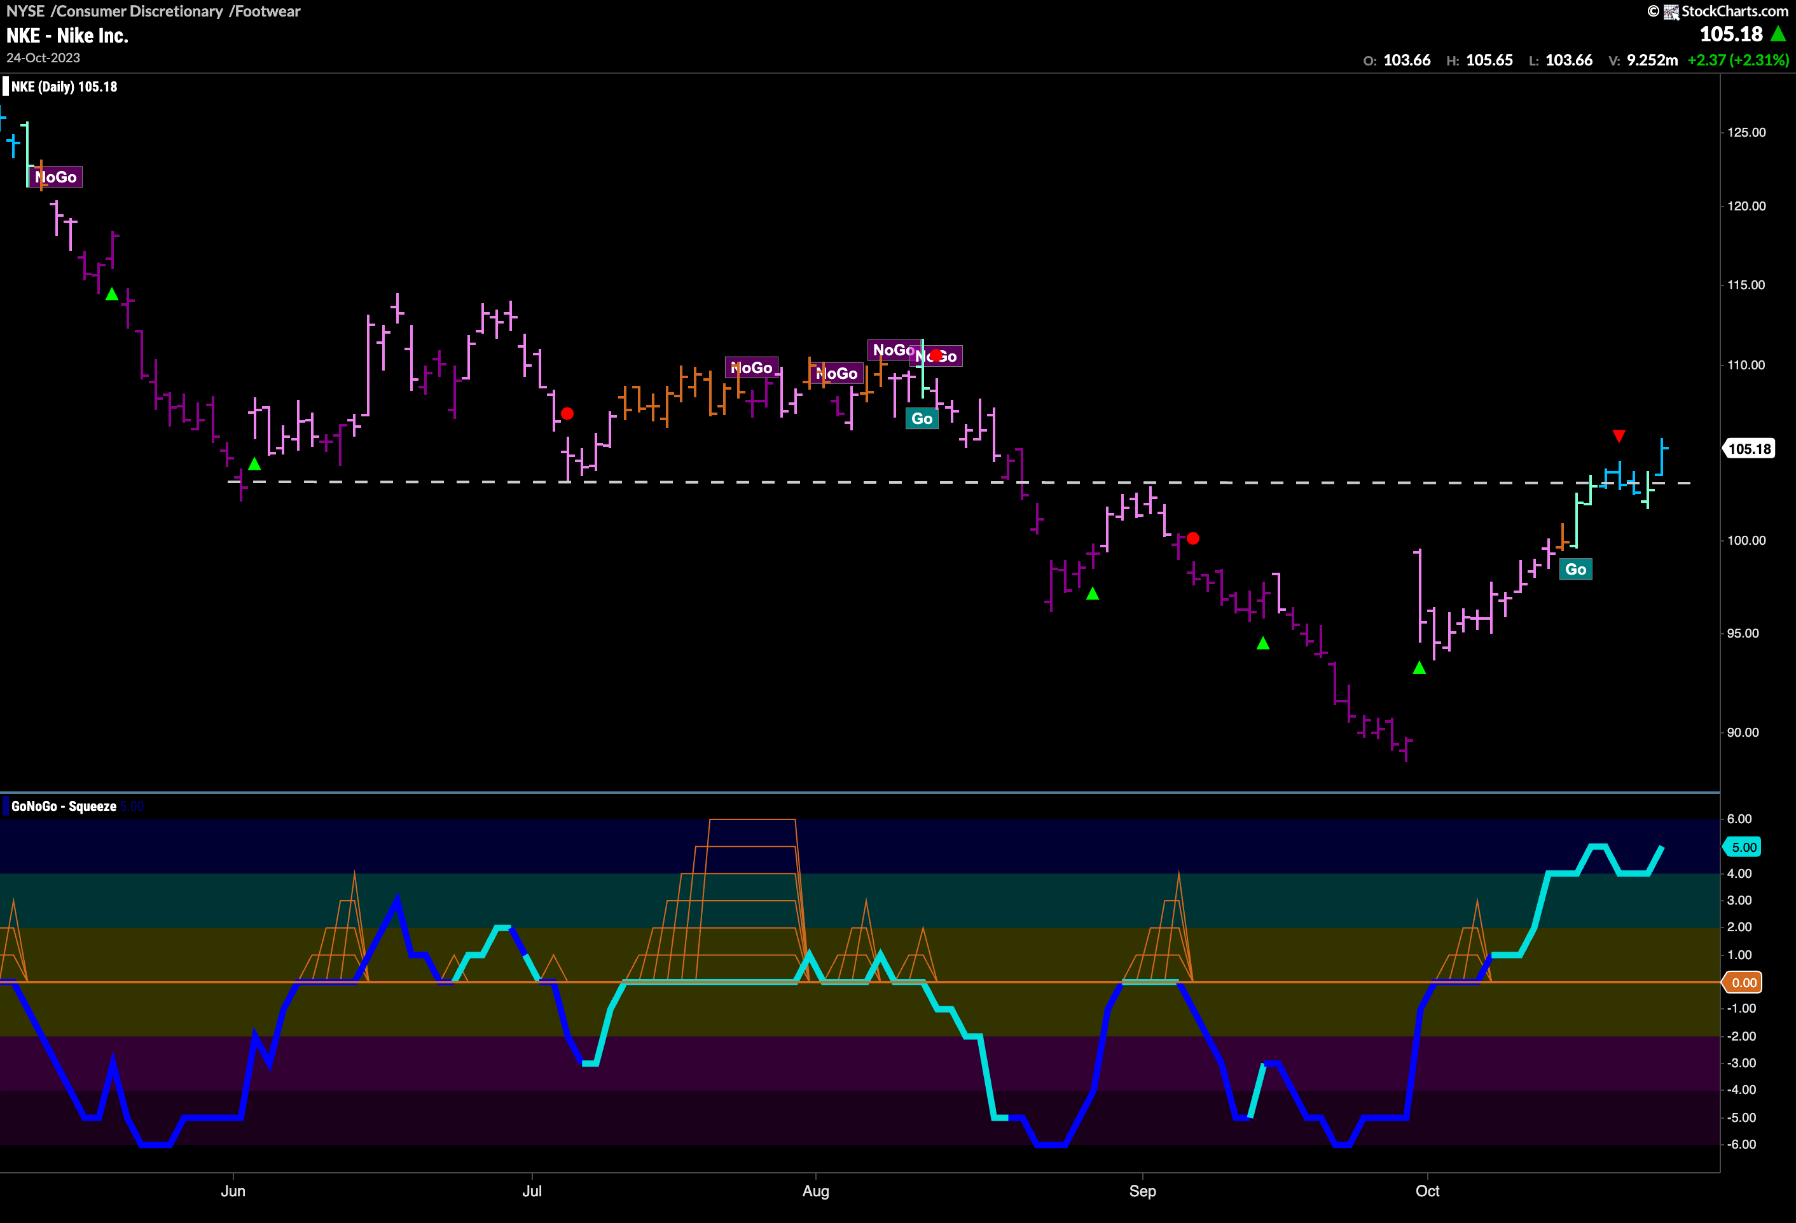This screenshot has height=1223, width=1796.
Task: Click the red dot marker in early July
Action: (567, 413)
